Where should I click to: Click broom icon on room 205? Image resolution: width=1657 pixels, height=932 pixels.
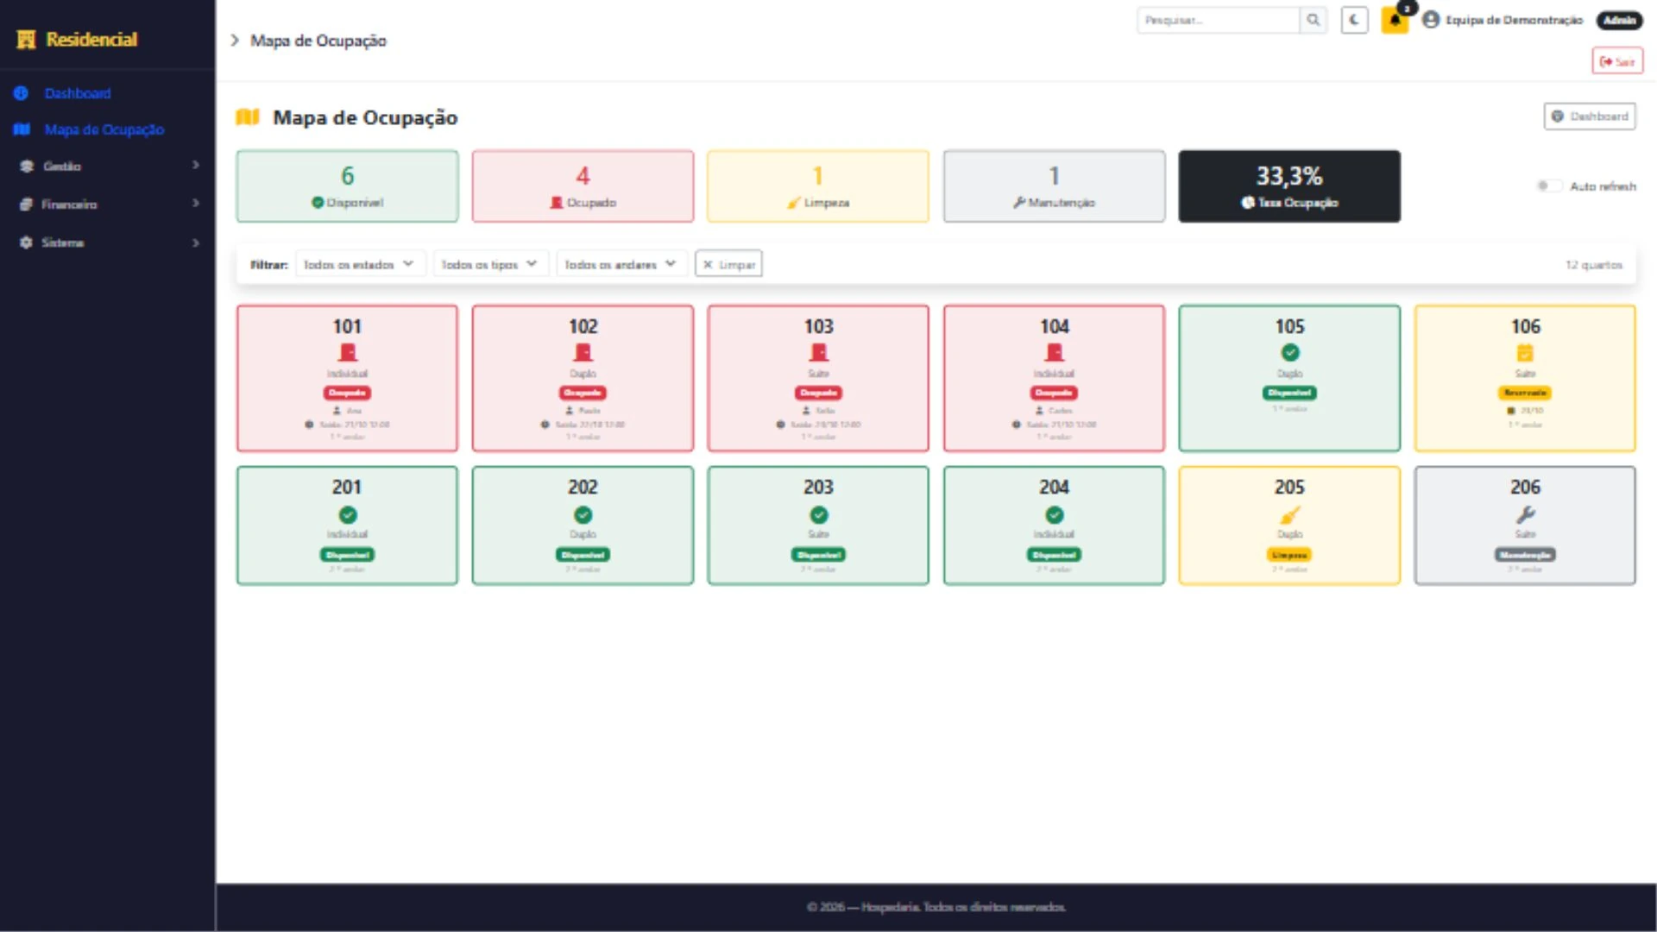pos(1289,514)
